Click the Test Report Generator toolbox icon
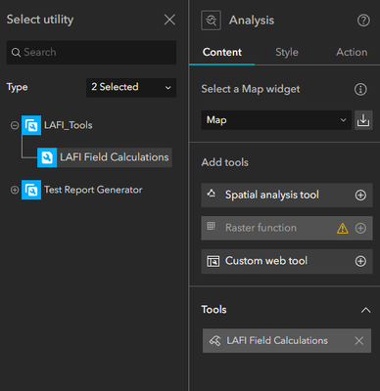The width and height of the screenshot is (380, 391). (x=31, y=190)
